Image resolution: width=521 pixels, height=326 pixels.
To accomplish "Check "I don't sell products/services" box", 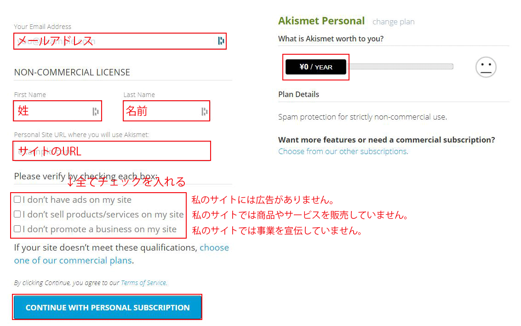I will tap(17, 214).
